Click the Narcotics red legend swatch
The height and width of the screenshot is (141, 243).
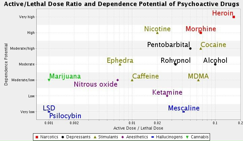click(37, 137)
